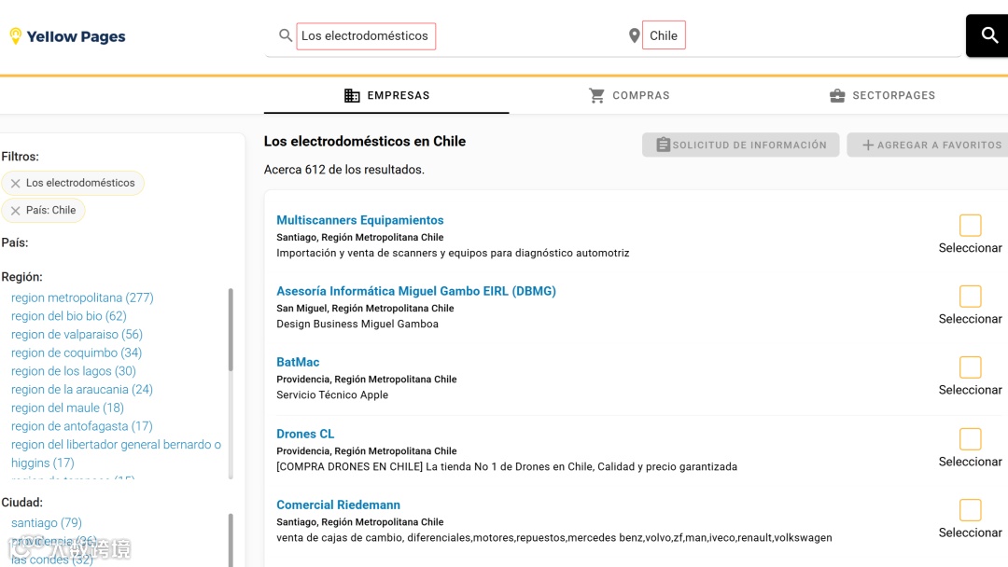Click the text Servicio Técnico Apple
The image size is (1008, 567).
coord(332,394)
